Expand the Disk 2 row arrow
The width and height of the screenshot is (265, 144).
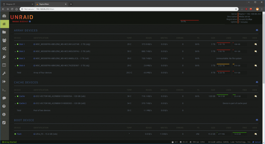15,52
